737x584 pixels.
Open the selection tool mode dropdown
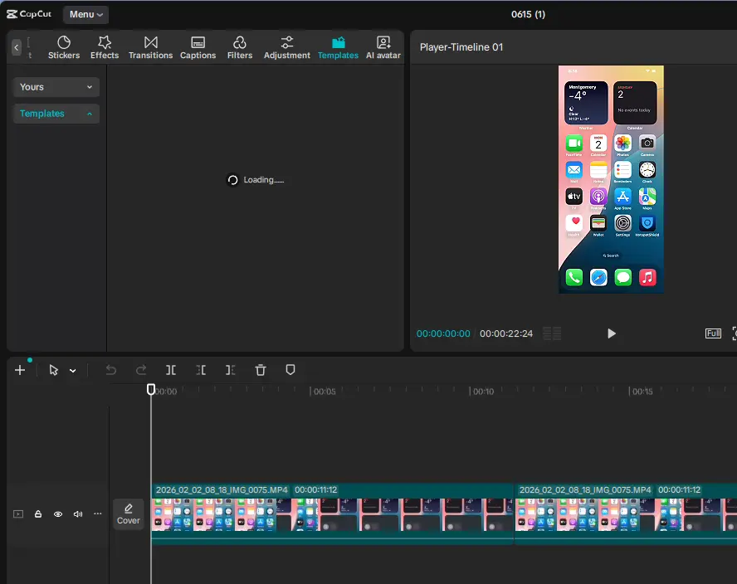[73, 371]
